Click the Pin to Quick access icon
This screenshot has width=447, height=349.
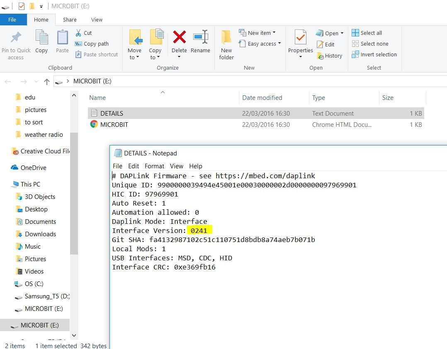[x=16, y=37]
